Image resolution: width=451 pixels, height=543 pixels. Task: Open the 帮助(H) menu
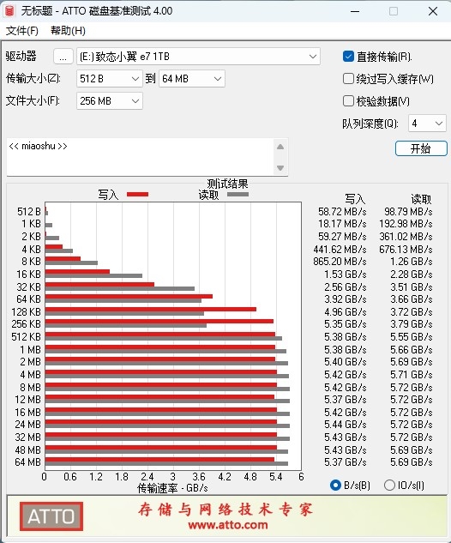(x=68, y=31)
